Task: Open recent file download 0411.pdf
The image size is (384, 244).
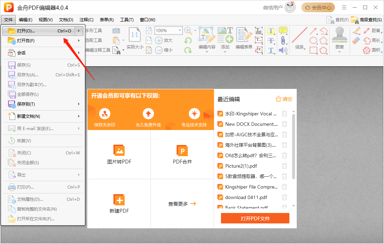Action: click(246, 198)
